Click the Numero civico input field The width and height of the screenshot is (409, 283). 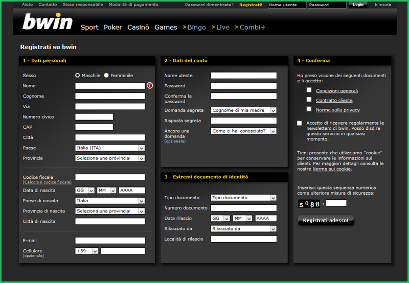[94, 117]
